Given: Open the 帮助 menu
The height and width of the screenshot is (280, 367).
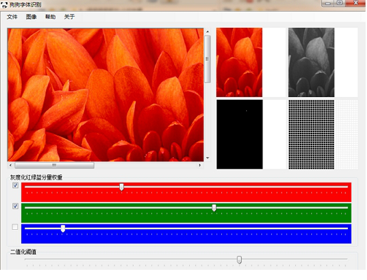Looking at the screenshot, I should pos(50,17).
